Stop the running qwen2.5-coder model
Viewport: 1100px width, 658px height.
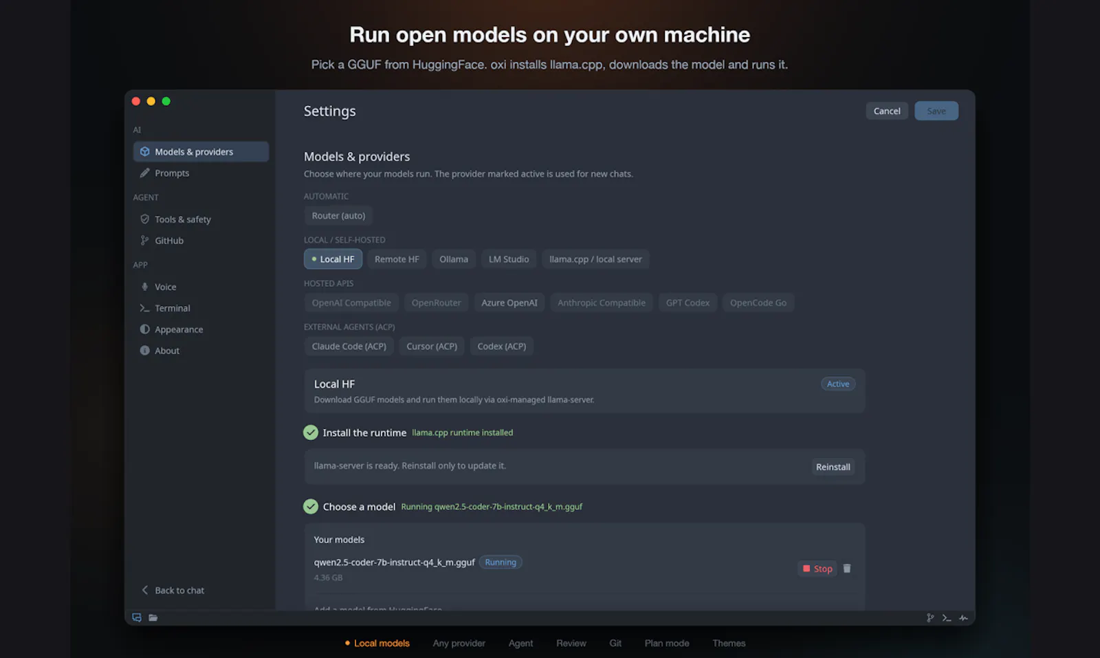(817, 569)
